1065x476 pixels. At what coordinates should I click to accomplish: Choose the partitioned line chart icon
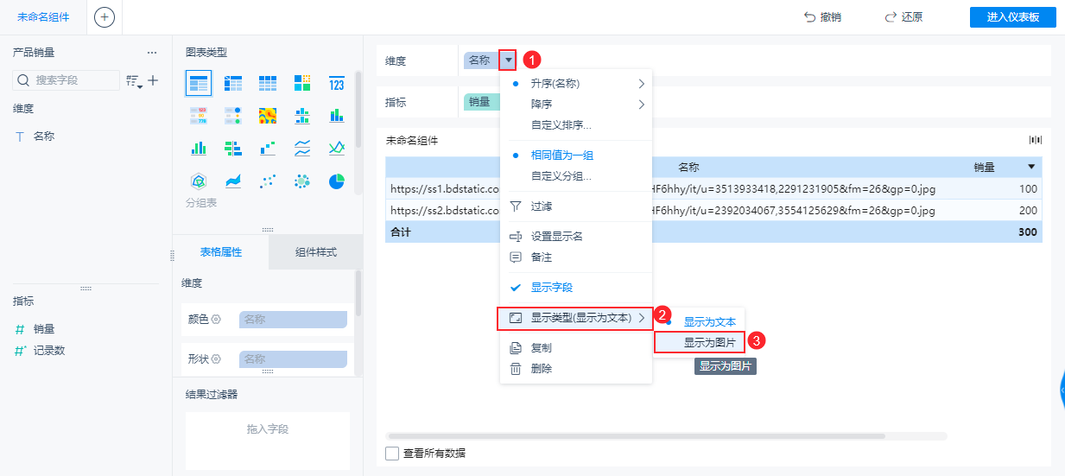[x=302, y=148]
